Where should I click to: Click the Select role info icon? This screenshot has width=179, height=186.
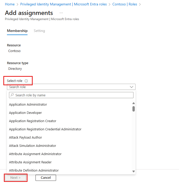tap(26, 81)
